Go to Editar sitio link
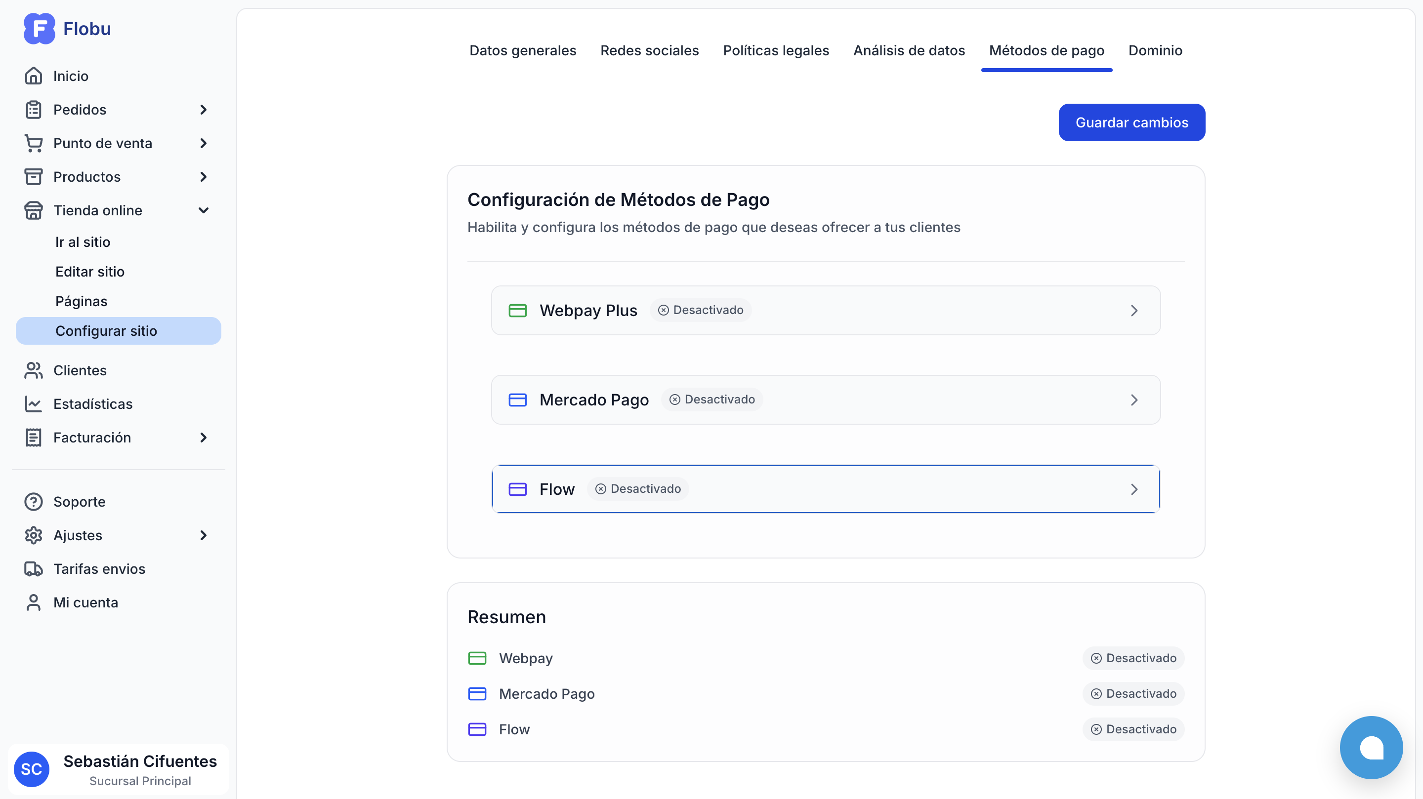The image size is (1423, 799). point(90,272)
